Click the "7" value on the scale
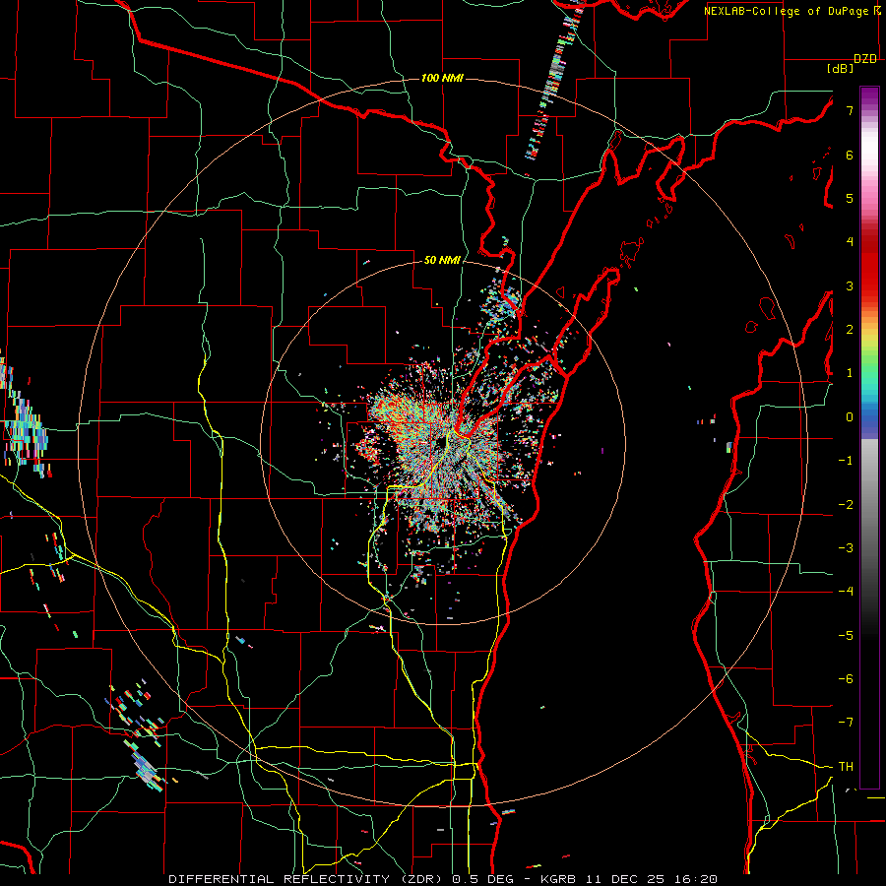 [850, 110]
